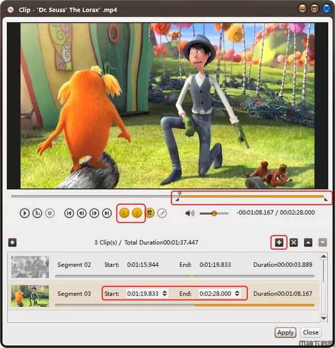The height and width of the screenshot is (348, 335).
Task: Decrease Segment 03 End time with down arrow
Action: (x=237, y=295)
